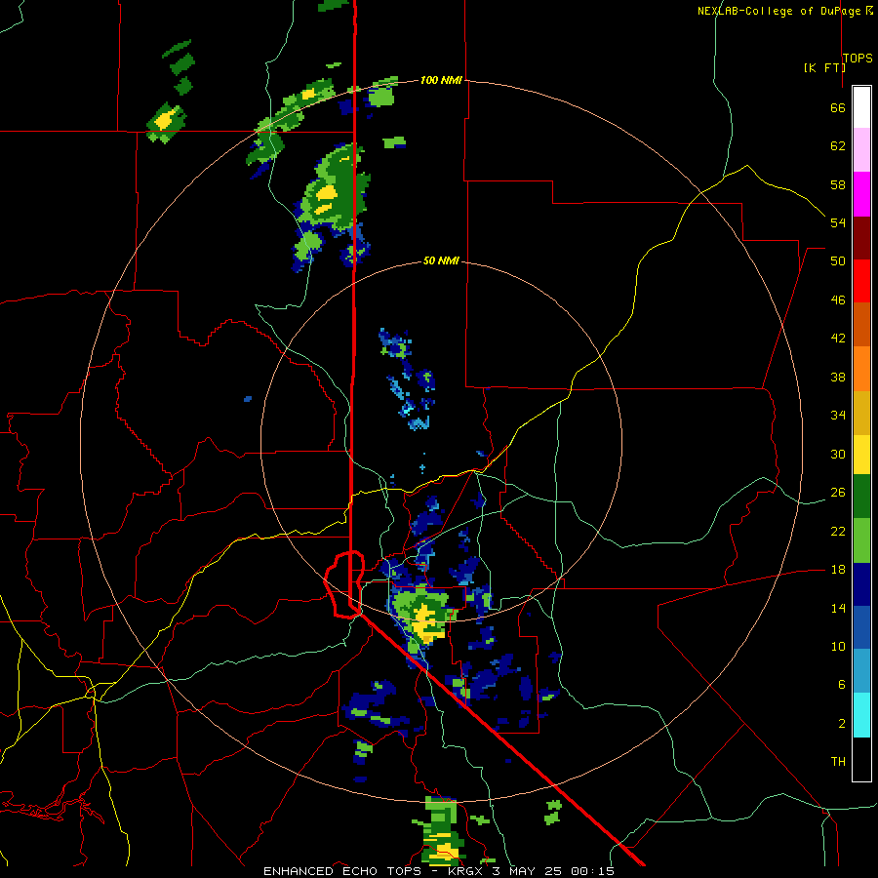Click the "6" legend value
Viewport: 878px width, 878px height.
[x=841, y=684]
